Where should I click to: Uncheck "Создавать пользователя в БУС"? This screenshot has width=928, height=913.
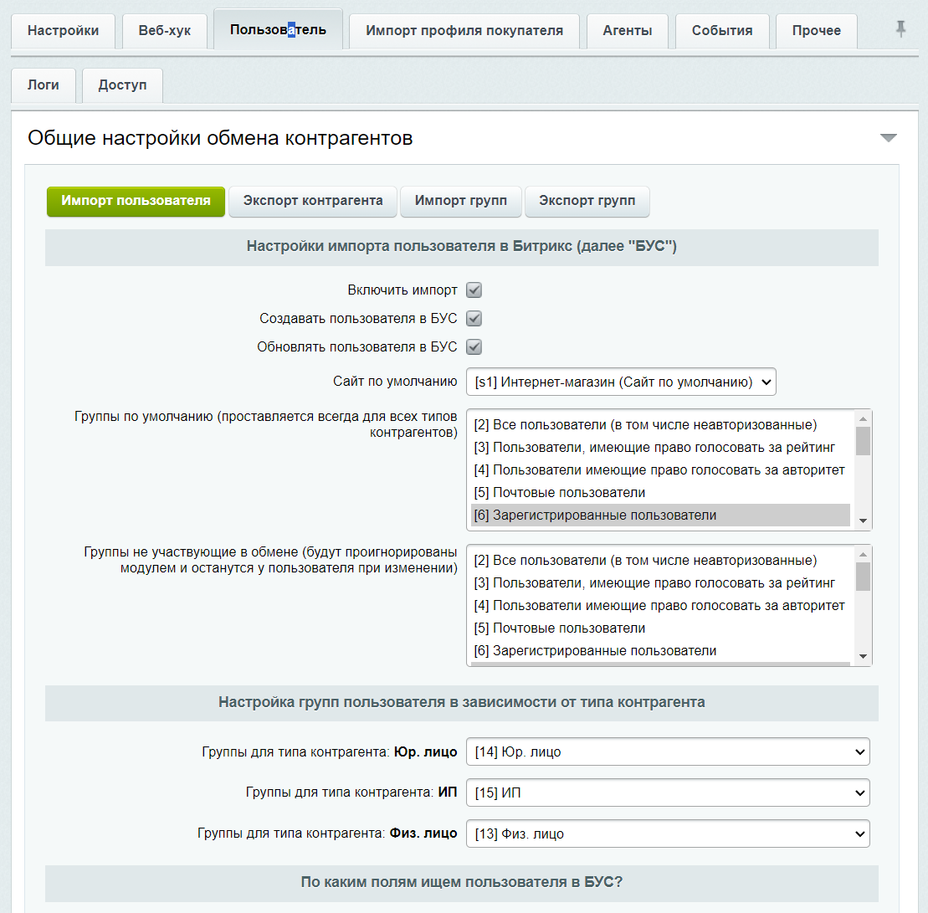coord(474,319)
